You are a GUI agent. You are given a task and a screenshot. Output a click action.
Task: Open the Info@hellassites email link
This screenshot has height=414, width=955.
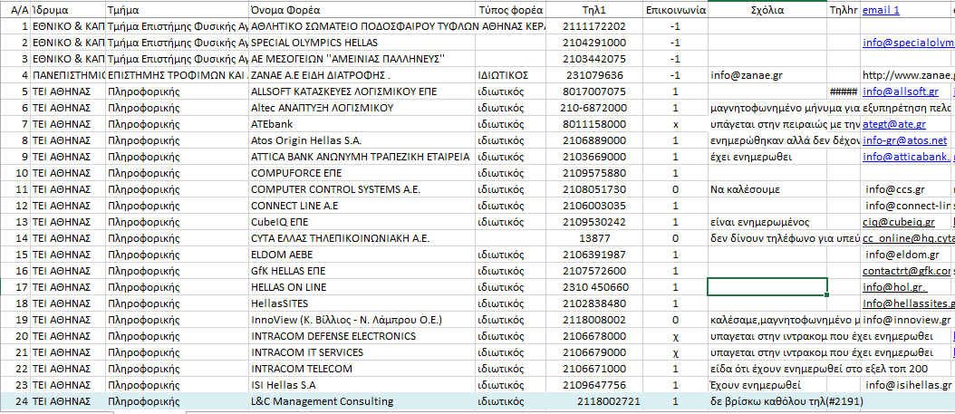click(908, 303)
